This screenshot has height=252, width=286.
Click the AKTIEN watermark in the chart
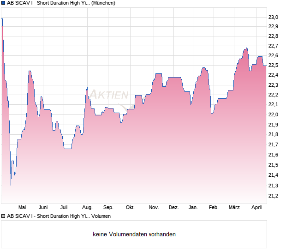pos(109,95)
